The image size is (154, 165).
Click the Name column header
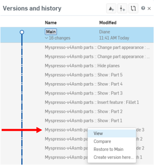tap(51, 23)
